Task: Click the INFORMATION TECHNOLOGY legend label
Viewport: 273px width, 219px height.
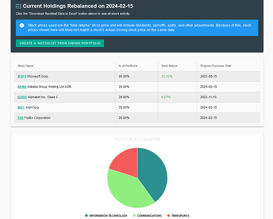Action: [x=108, y=215]
